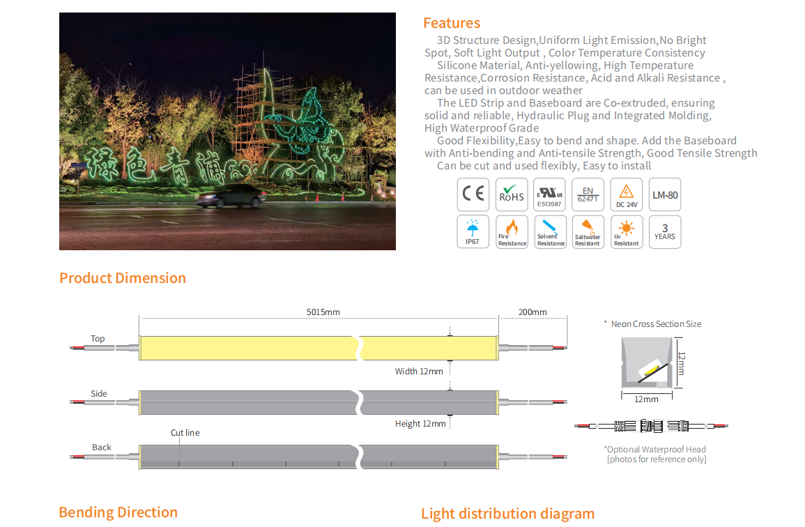Click the RoHS compliance badge

[512, 194]
